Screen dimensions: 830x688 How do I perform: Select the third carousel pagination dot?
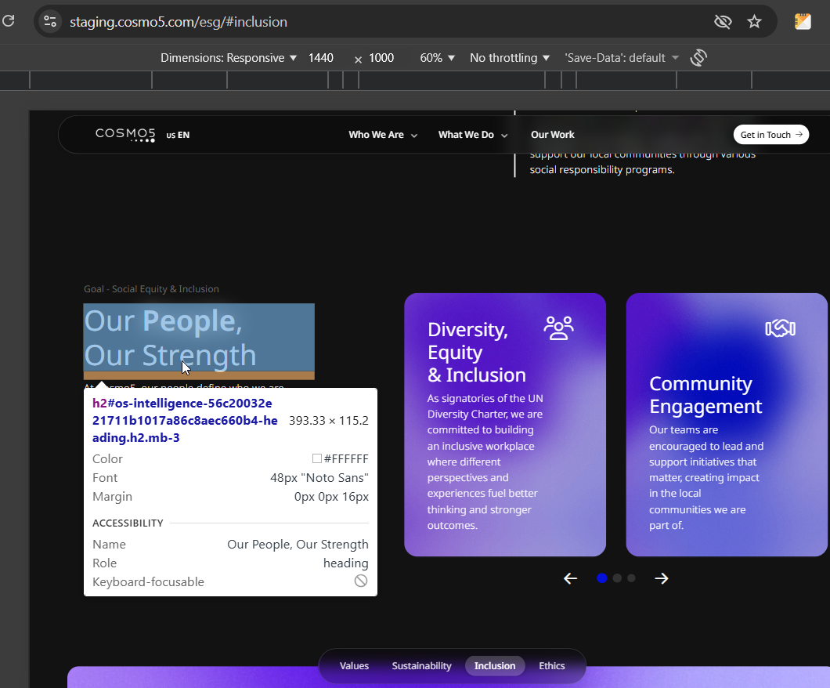tap(631, 578)
